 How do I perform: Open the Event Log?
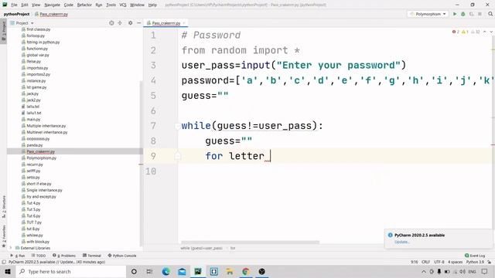click(x=475, y=256)
